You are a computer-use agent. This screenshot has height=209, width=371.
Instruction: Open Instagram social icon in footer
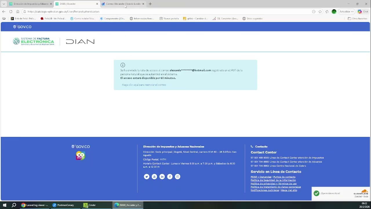point(178,176)
